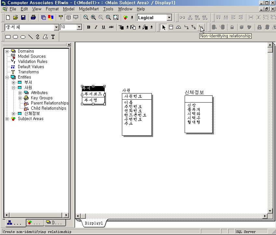276x235 pixels.
Task: Apply strikethrough formatting
Action: (111, 27)
